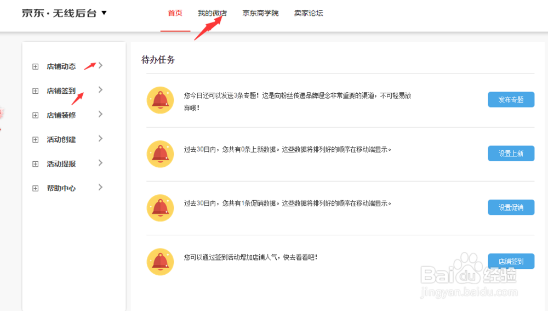Click the blue 店铺签到 button
The width and height of the screenshot is (548, 311).
[x=511, y=261]
